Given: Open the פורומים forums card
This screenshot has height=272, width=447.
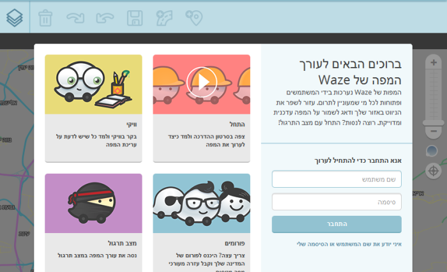Looking at the screenshot, I should coord(202,223).
